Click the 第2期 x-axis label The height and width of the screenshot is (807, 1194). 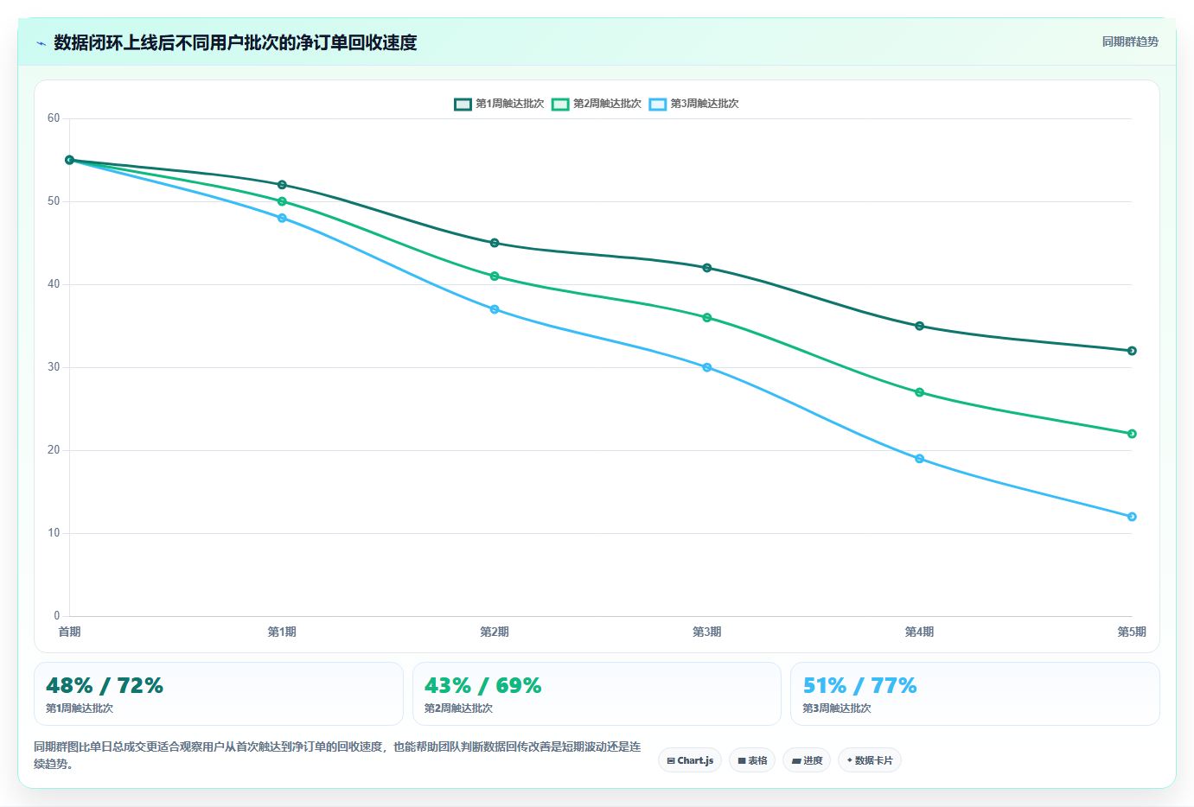click(x=495, y=632)
